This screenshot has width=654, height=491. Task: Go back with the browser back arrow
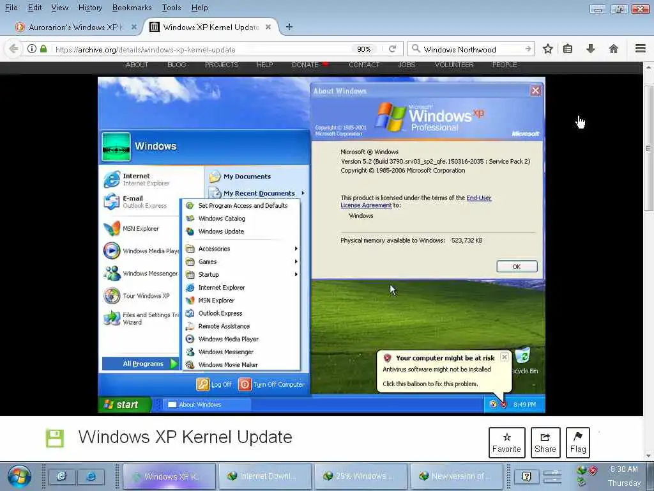(13, 49)
